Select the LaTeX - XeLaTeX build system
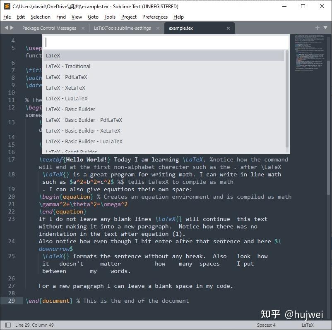 [66, 88]
